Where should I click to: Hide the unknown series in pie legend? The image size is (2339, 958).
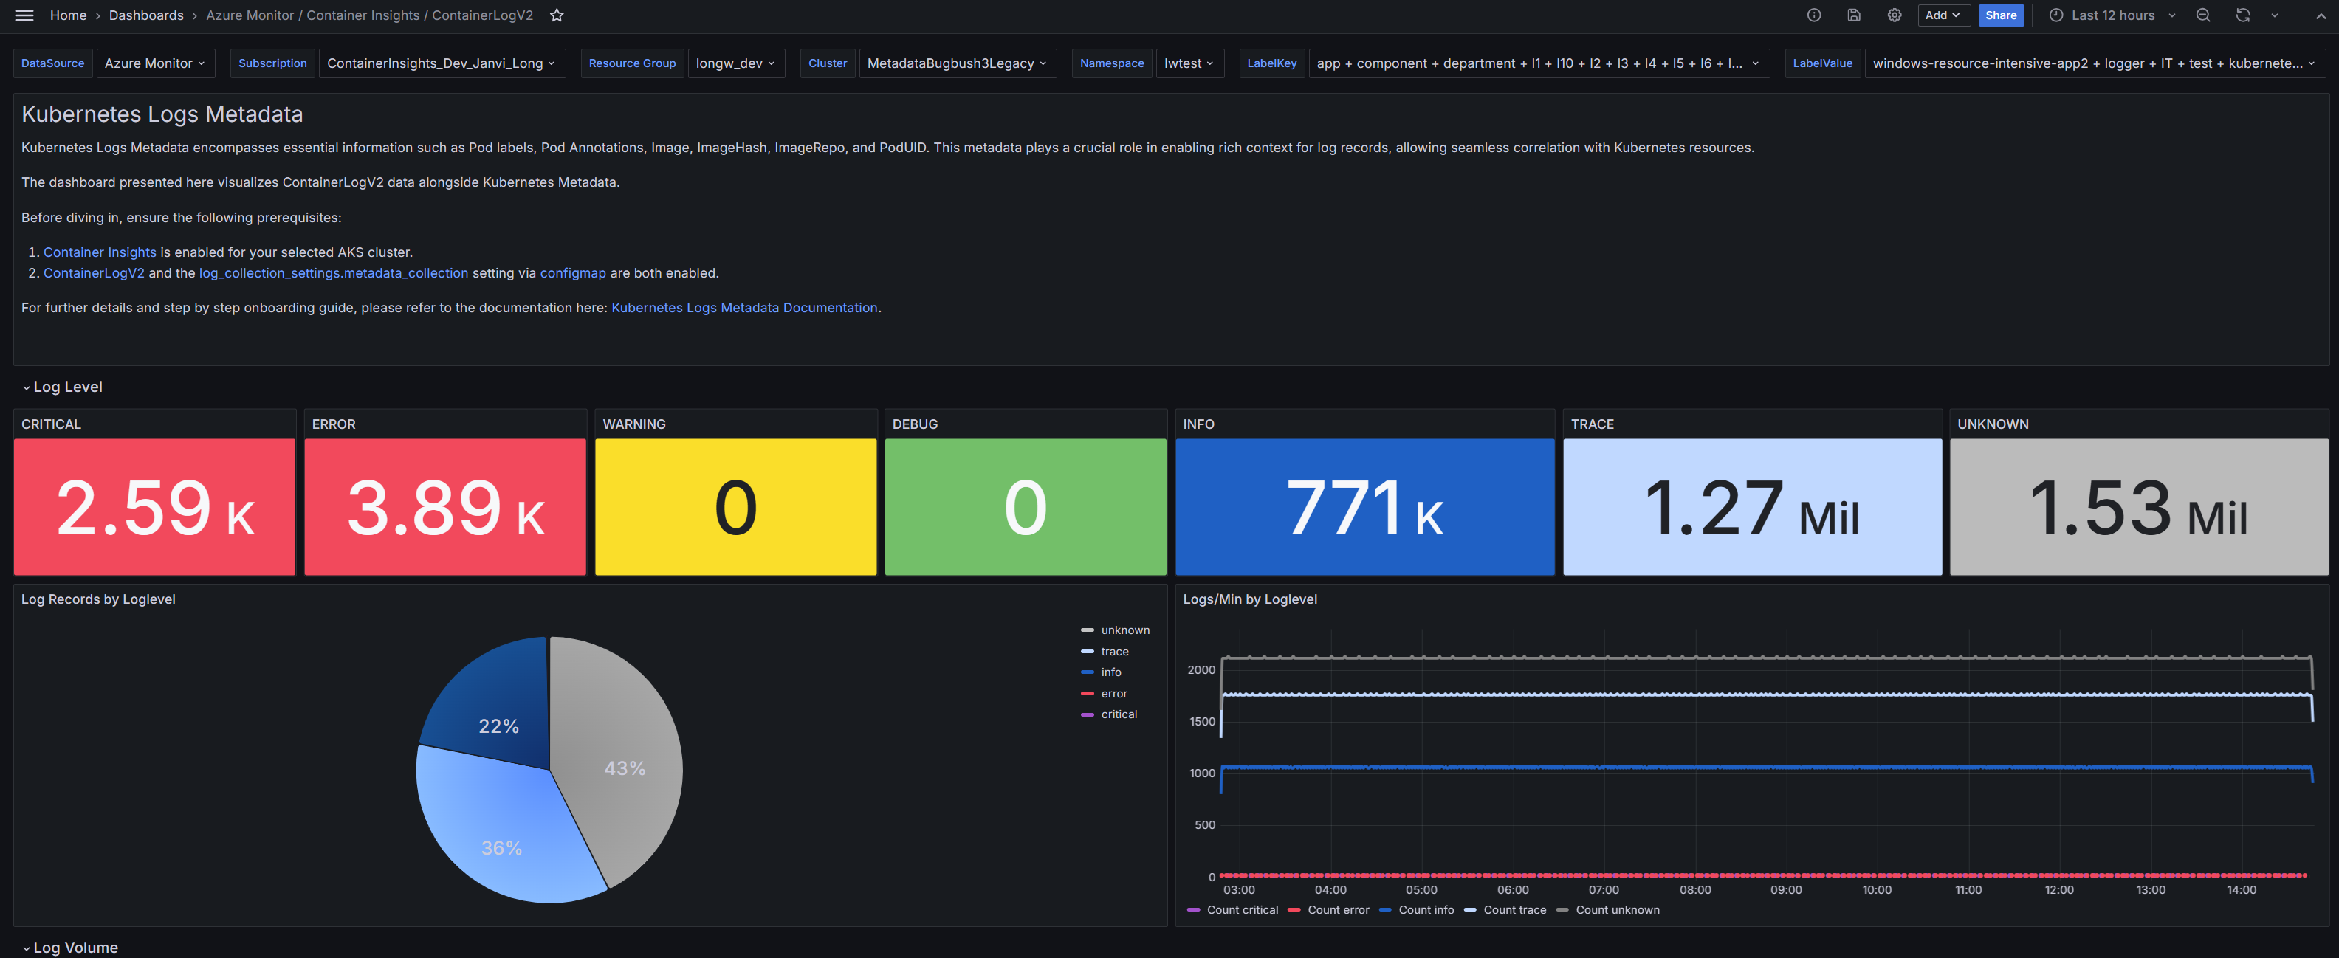tap(1126, 630)
